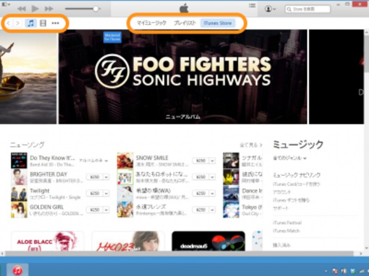Viewport: 369px width, 276px height.
Task: Click the Store search field
Action: (308, 9)
